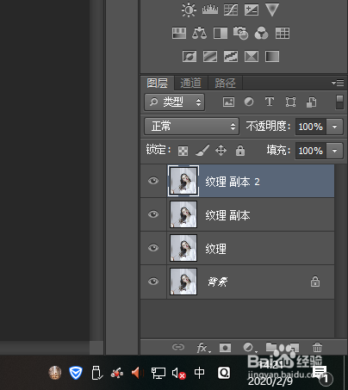The width and height of the screenshot is (348, 390).
Task: Select the 纹理 副本 thumbnail
Action: (183, 214)
